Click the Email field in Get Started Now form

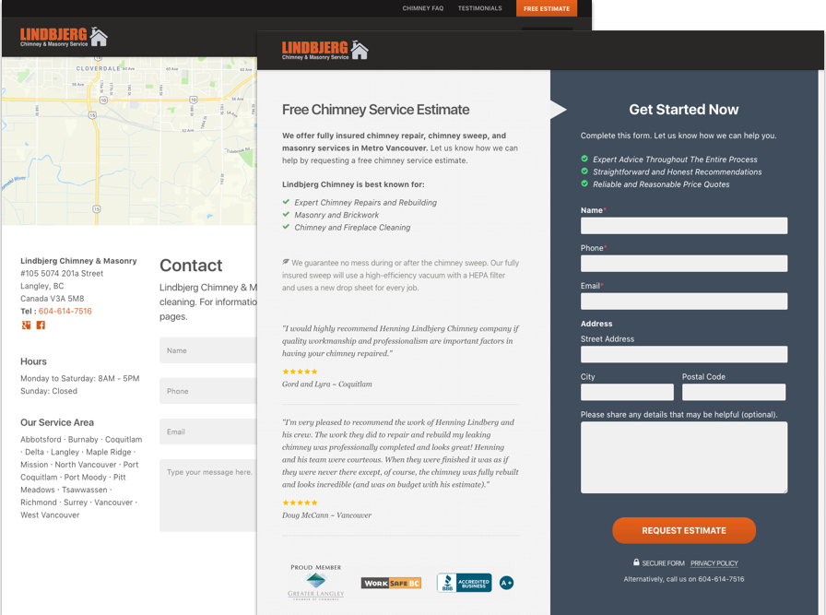pos(684,302)
